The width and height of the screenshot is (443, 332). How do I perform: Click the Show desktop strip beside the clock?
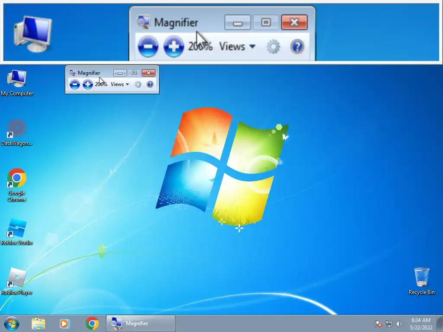click(440, 323)
